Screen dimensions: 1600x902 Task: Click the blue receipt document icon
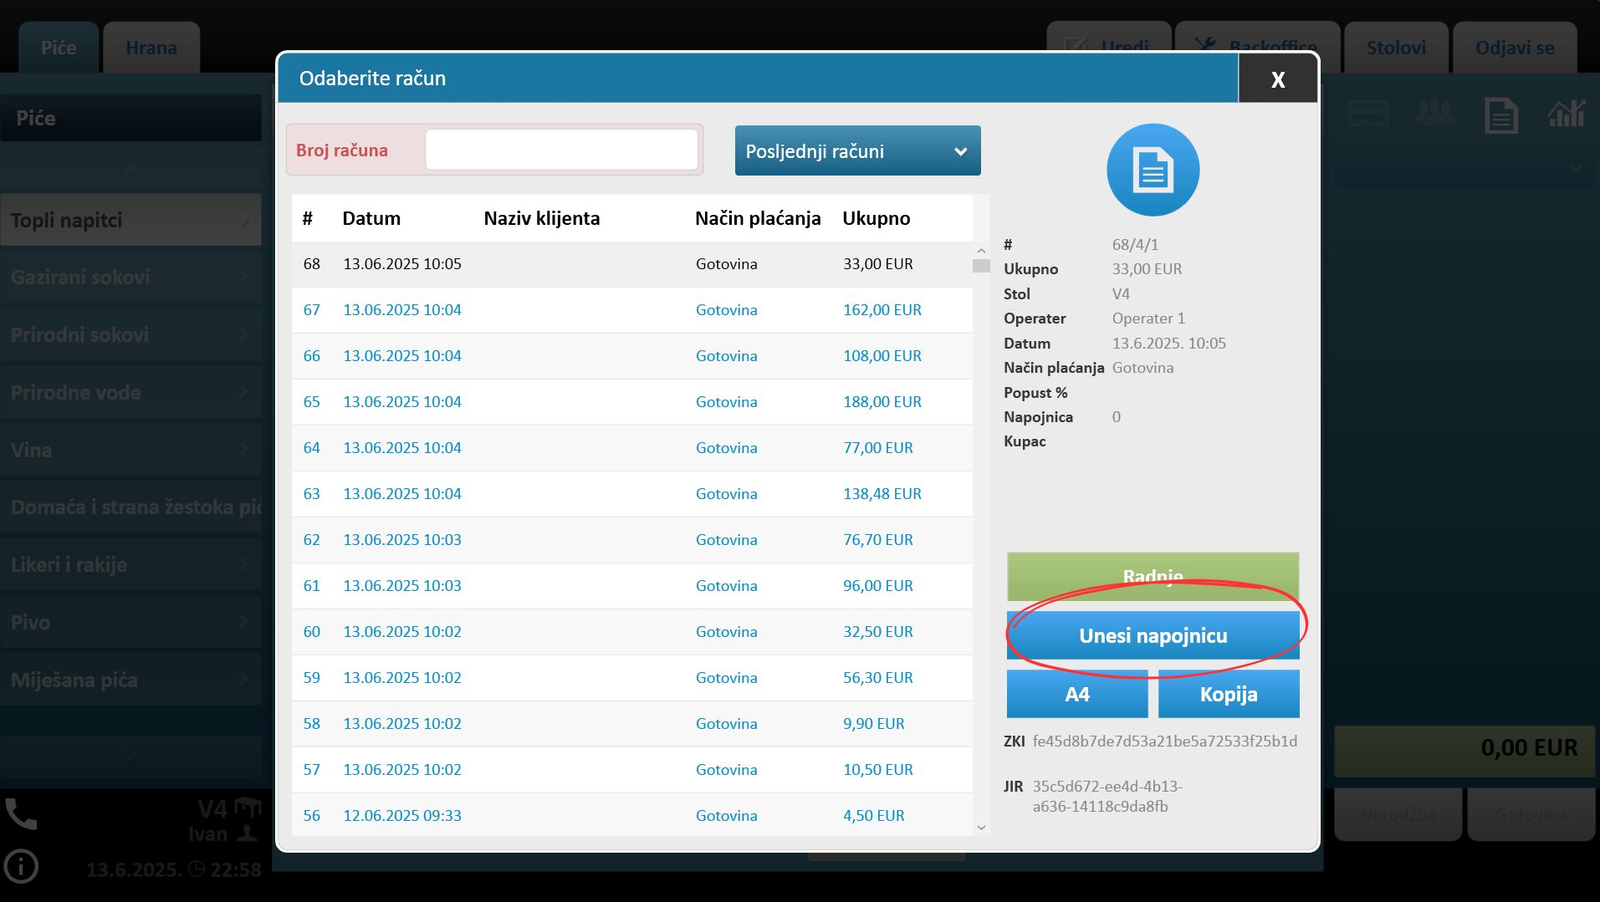(x=1153, y=170)
